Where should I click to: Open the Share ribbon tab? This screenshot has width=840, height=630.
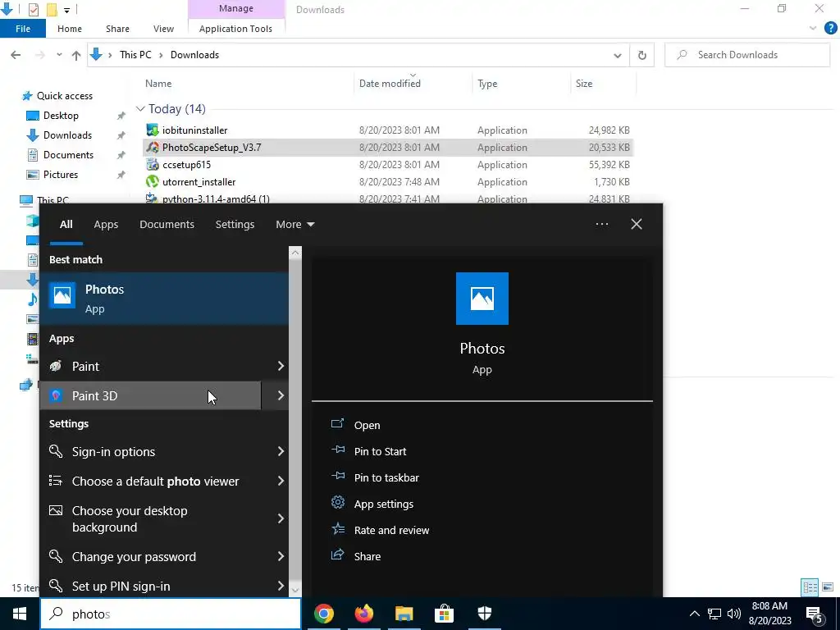click(x=117, y=29)
